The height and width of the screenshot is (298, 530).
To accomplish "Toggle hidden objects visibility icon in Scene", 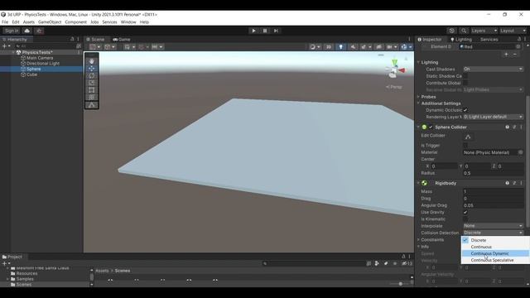I will [x=379, y=47].
